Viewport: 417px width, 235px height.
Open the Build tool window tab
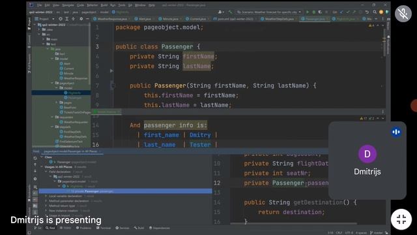coord(139,228)
